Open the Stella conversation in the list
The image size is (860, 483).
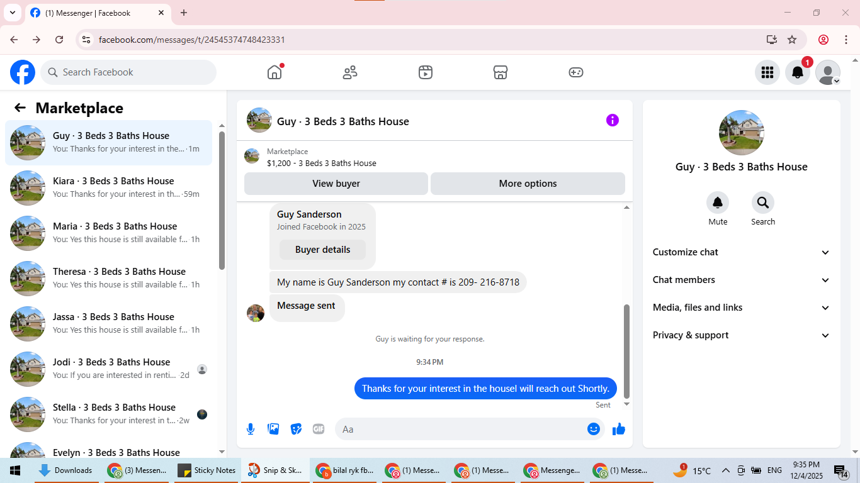pos(109,414)
